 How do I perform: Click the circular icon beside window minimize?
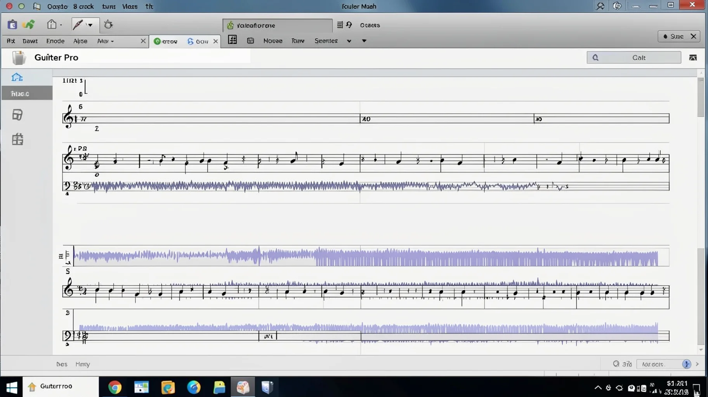617,6
